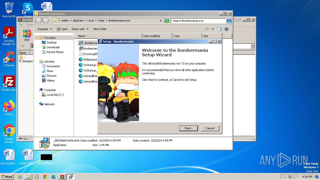Open the indiaprocess Word document icon
320x180 pixels.
[x=28, y=157]
